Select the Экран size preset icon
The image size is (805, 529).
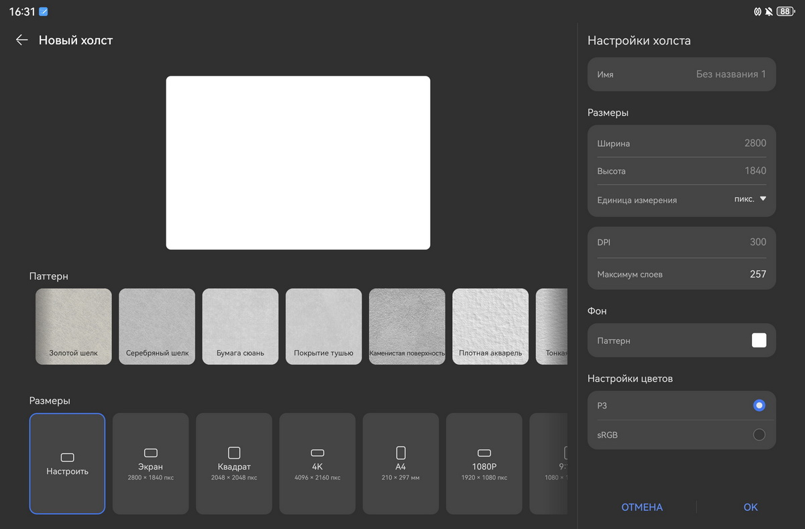click(151, 453)
